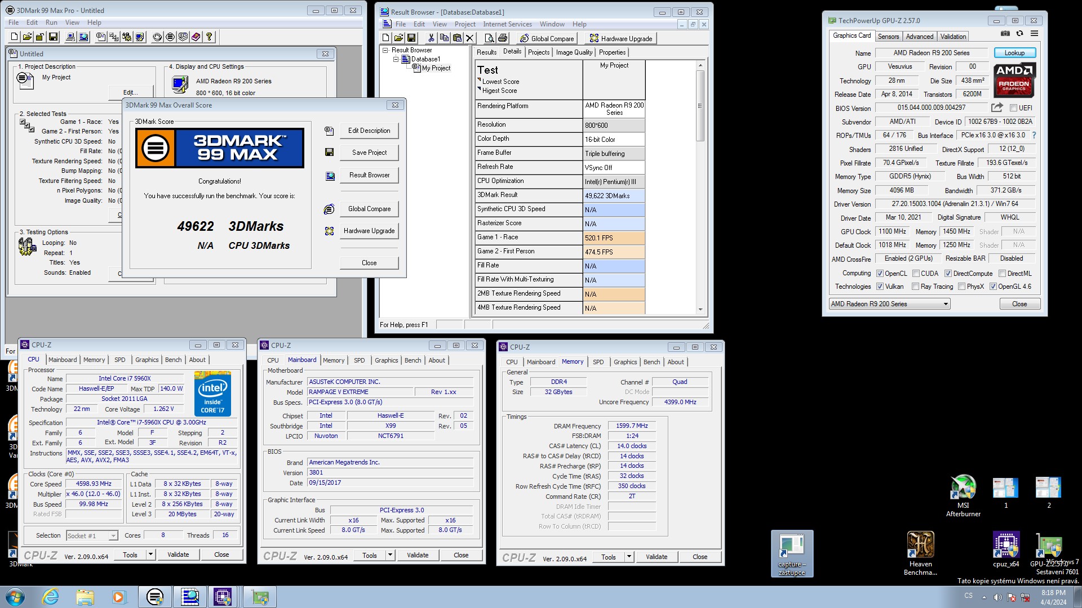This screenshot has height=608, width=1082.
Task: Click Windows Start orb
Action: pos(15,597)
